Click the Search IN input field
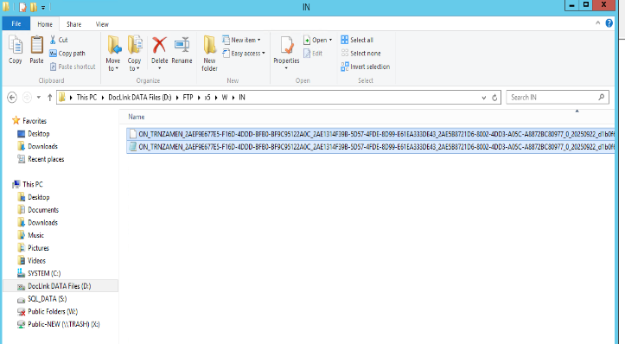625x344 pixels. [x=558, y=98]
